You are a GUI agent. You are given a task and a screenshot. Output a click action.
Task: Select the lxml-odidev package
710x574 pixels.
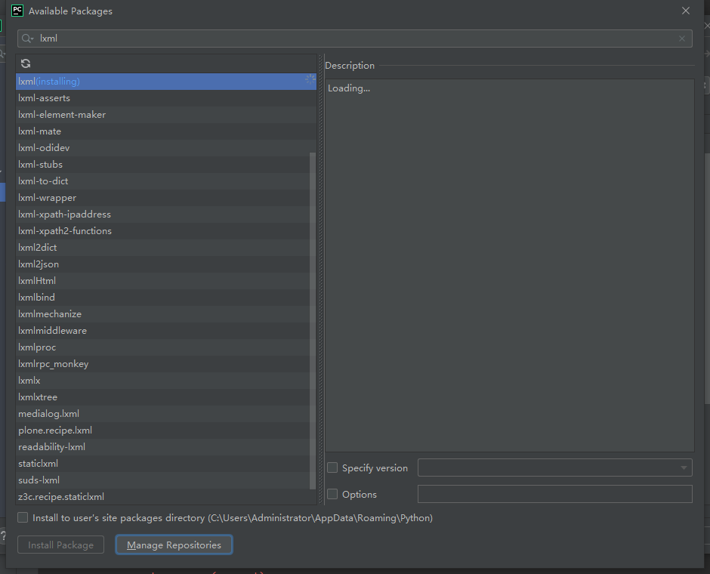166,147
